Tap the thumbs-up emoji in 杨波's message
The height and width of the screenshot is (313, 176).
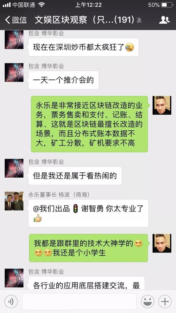(x=37, y=218)
